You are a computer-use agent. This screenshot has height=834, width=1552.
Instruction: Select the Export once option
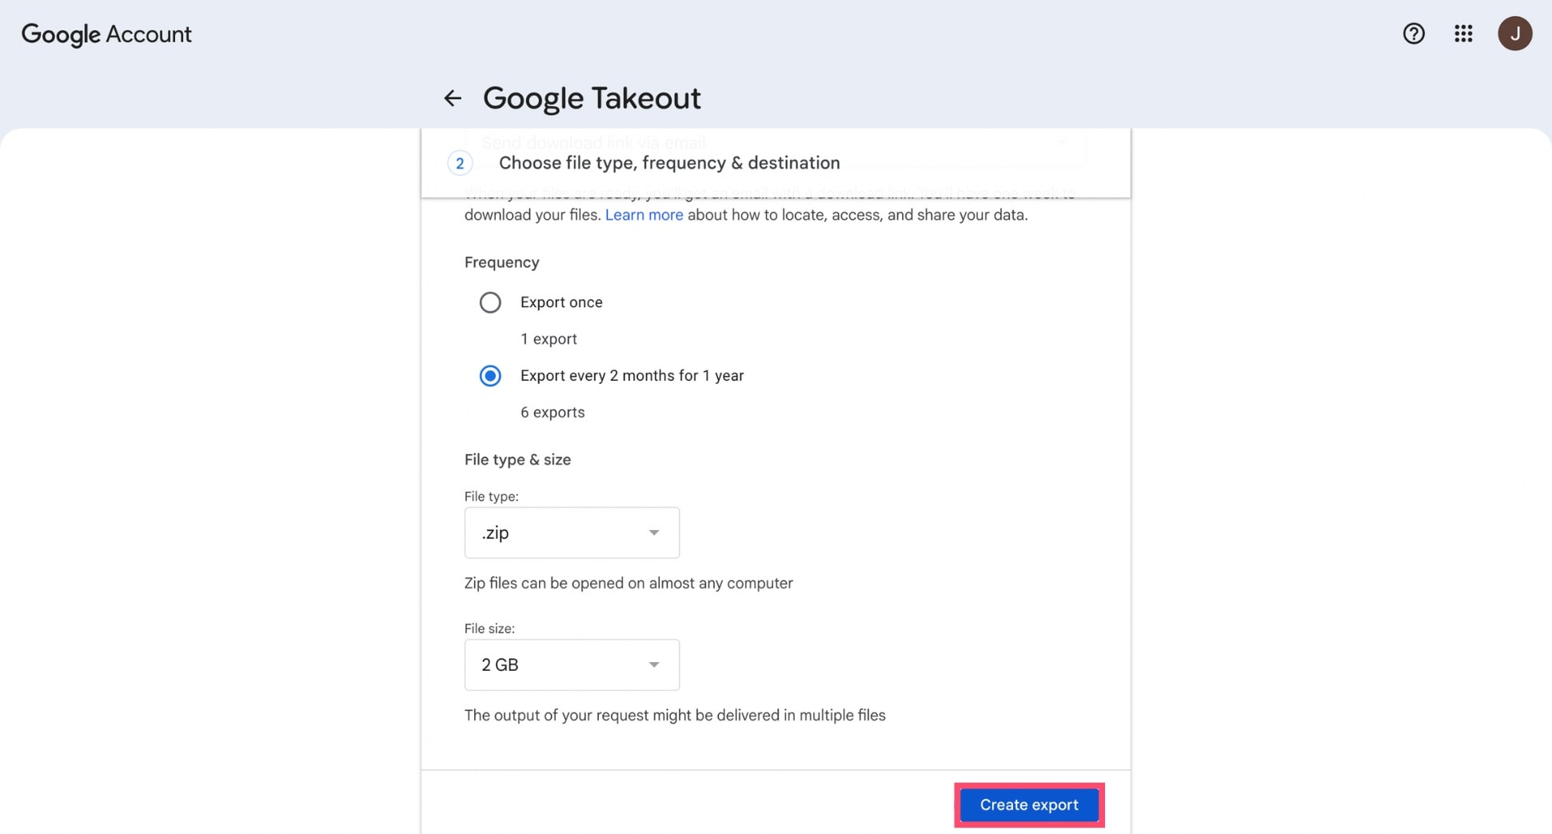(x=490, y=302)
